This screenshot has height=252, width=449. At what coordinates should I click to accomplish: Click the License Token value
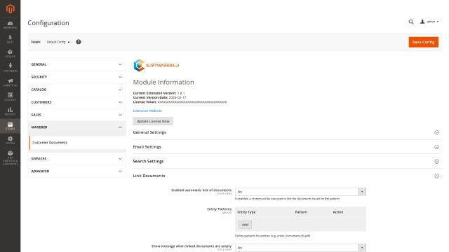point(192,102)
